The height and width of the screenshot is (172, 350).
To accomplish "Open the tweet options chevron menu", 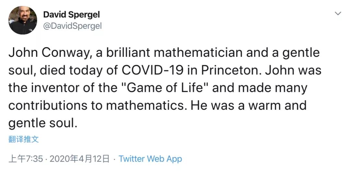I will [x=338, y=14].
